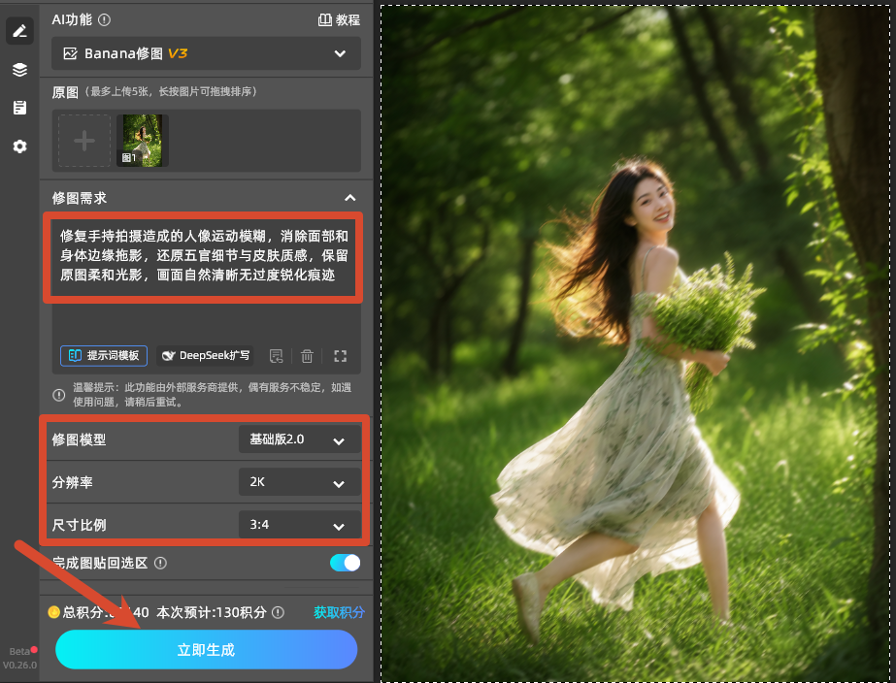Click the preview photo of the running woman
896x683 pixels.
636,342
